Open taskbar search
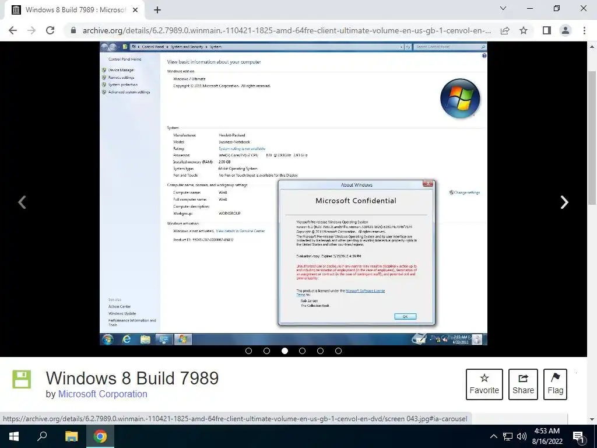The width and height of the screenshot is (597, 448). (x=42, y=436)
